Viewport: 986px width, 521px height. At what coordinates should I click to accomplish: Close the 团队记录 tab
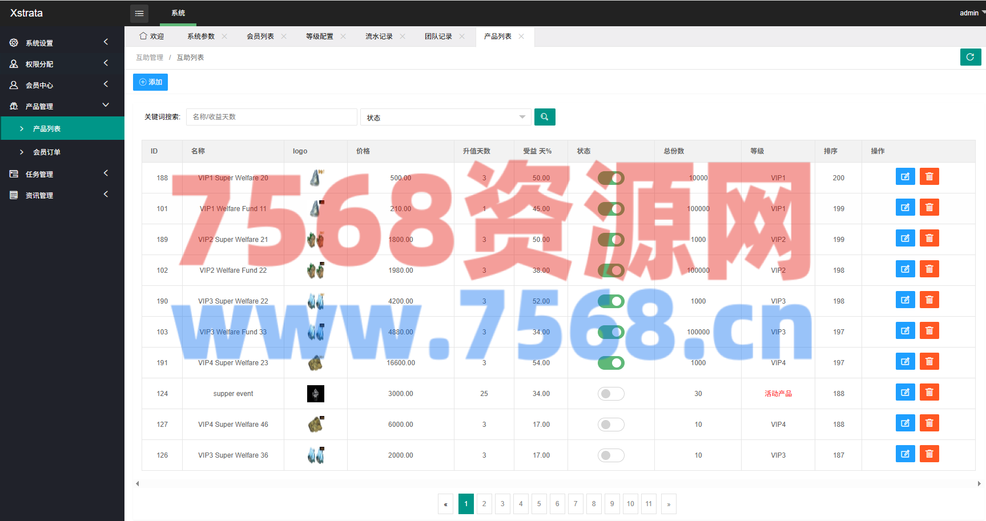(462, 37)
